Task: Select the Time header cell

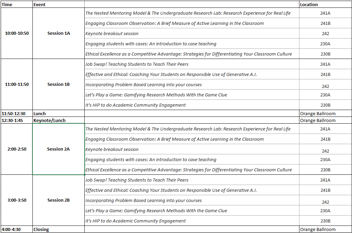Action: tap(17, 4)
